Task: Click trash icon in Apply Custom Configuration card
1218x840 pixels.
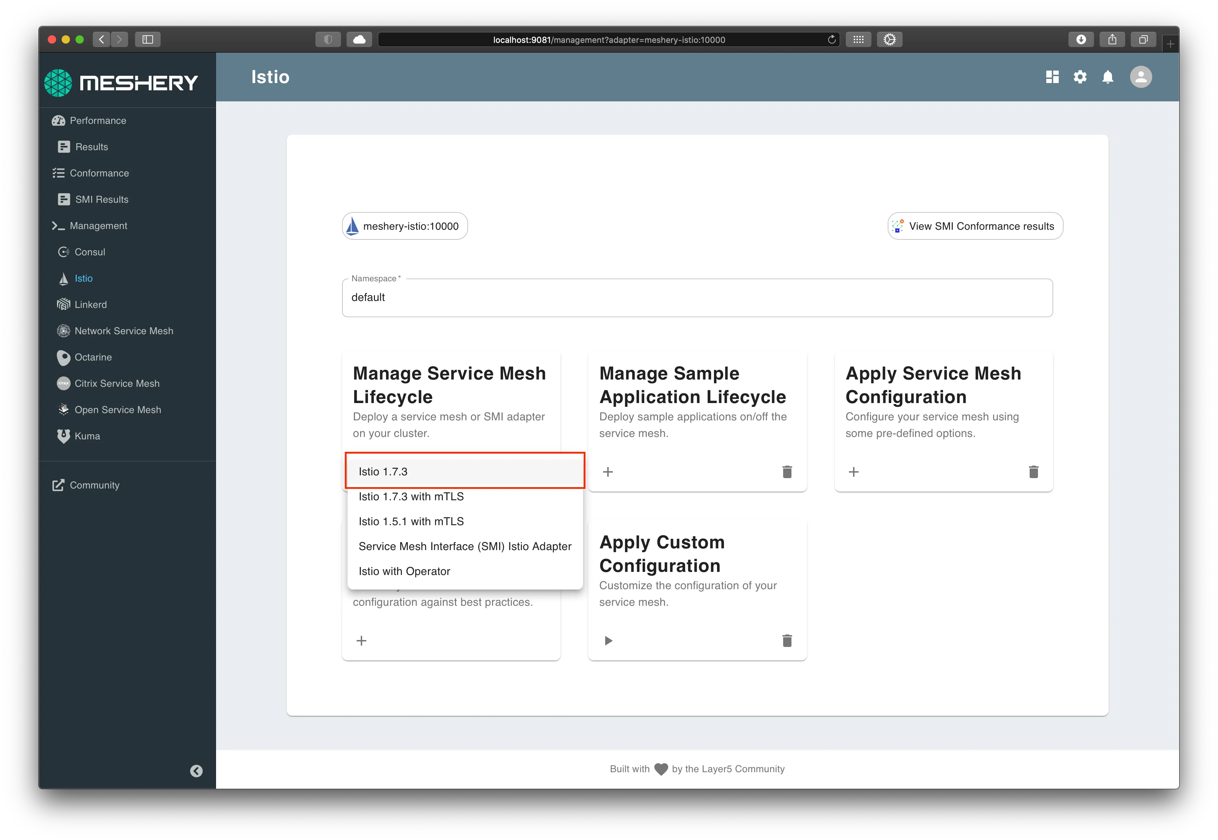Action: coord(787,640)
